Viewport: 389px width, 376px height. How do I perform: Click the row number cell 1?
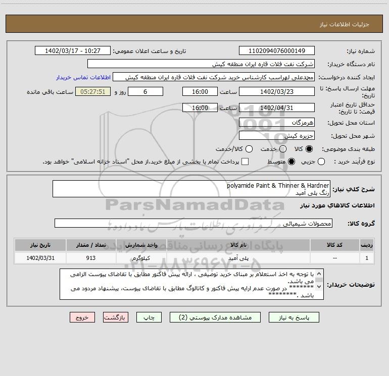click(x=367, y=258)
